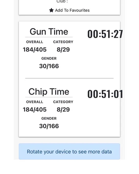This screenshot has height=174, width=139.
Task: Select the Chip Time heading
Action: click(49, 92)
